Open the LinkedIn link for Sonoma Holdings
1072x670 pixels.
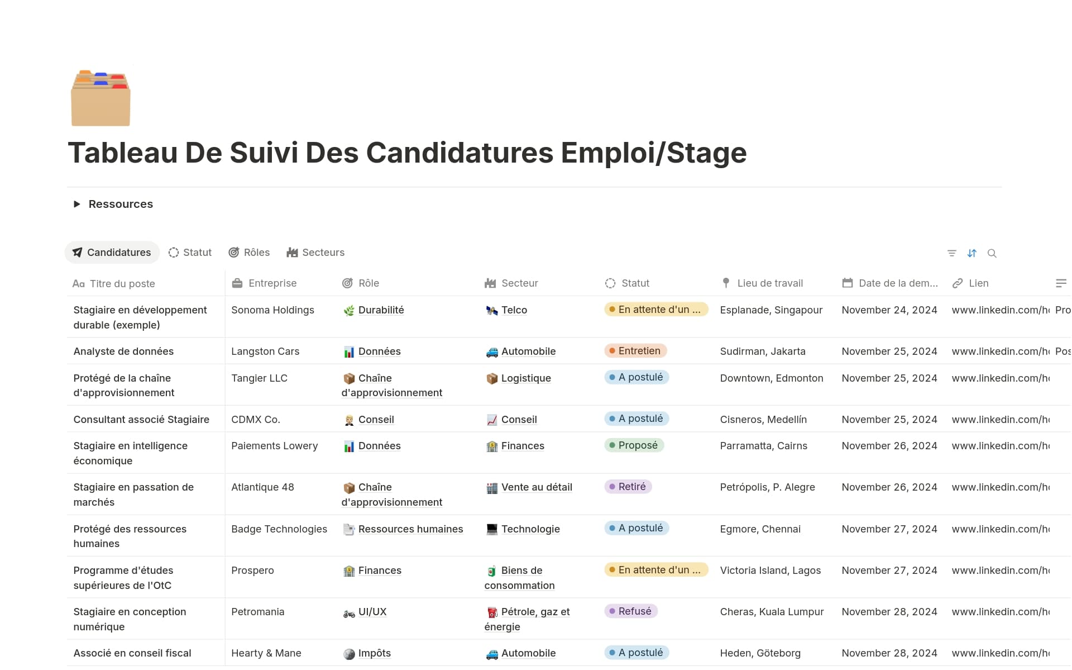pos(1000,310)
